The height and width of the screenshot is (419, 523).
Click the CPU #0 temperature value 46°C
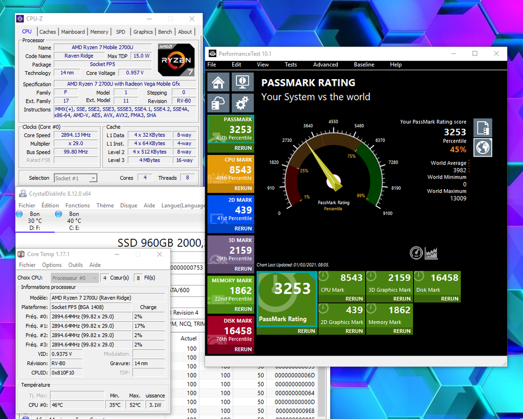77,405
